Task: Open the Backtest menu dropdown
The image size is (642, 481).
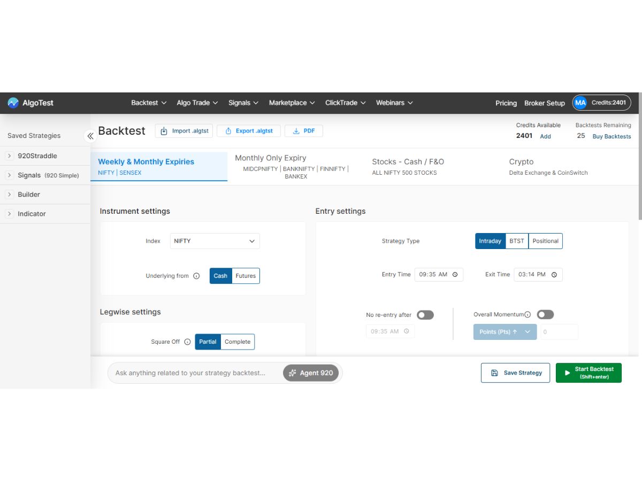Action: point(149,103)
